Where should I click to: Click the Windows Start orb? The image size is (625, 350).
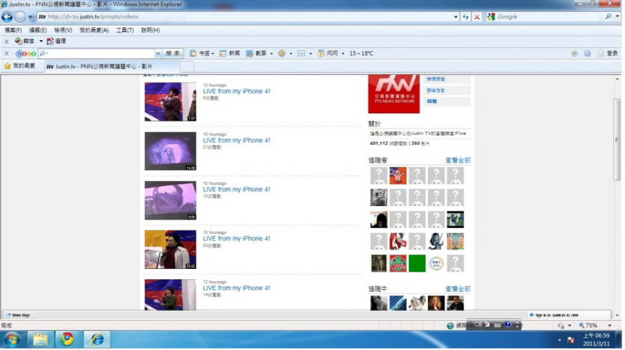click(x=12, y=339)
